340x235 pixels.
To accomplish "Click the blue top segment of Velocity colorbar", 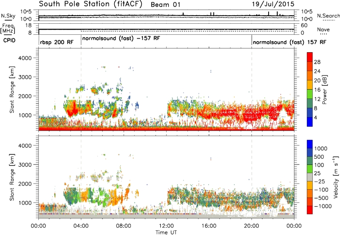I will click(310, 144).
